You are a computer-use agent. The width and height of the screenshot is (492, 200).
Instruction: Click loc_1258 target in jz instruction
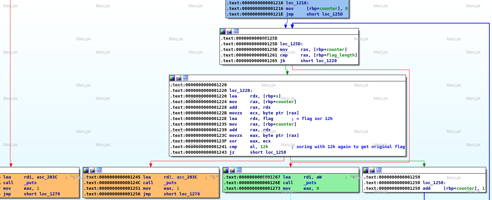click(x=275, y=152)
